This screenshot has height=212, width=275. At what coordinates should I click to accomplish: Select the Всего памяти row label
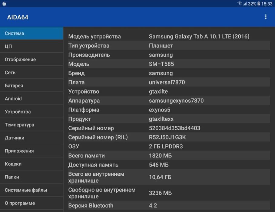click(86, 156)
